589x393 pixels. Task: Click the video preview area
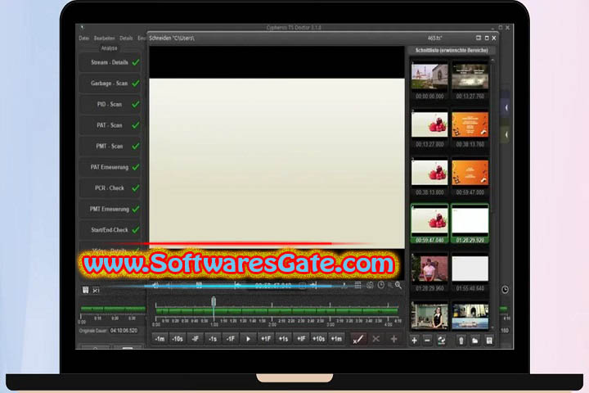(x=277, y=162)
